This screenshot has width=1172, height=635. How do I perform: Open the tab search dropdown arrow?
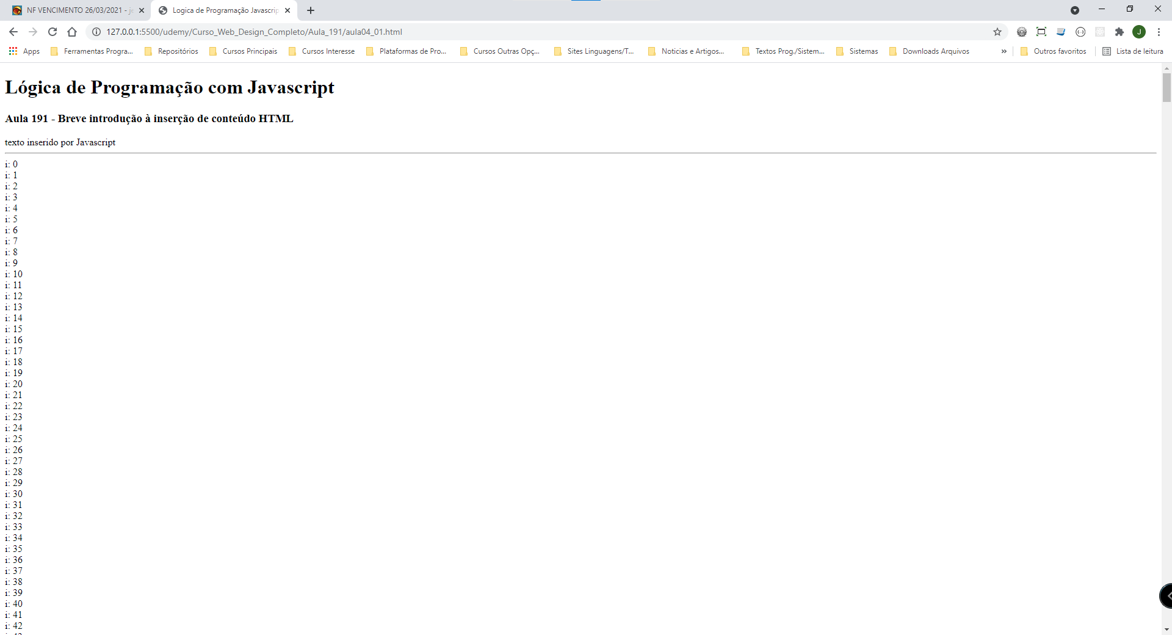pos(1075,10)
